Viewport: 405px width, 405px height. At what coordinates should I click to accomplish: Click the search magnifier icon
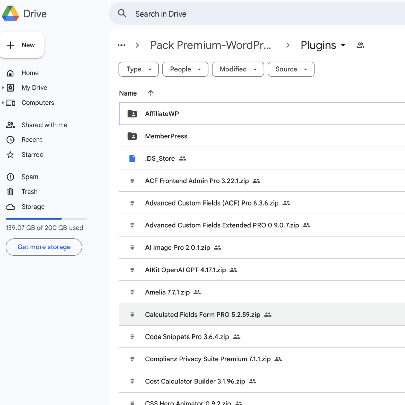(122, 13)
